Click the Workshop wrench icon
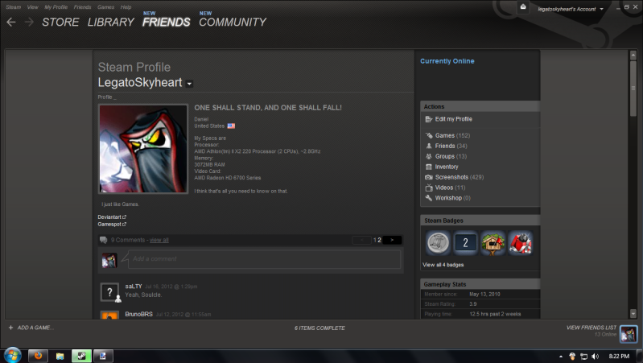Image resolution: width=643 pixels, height=363 pixels. tap(429, 198)
